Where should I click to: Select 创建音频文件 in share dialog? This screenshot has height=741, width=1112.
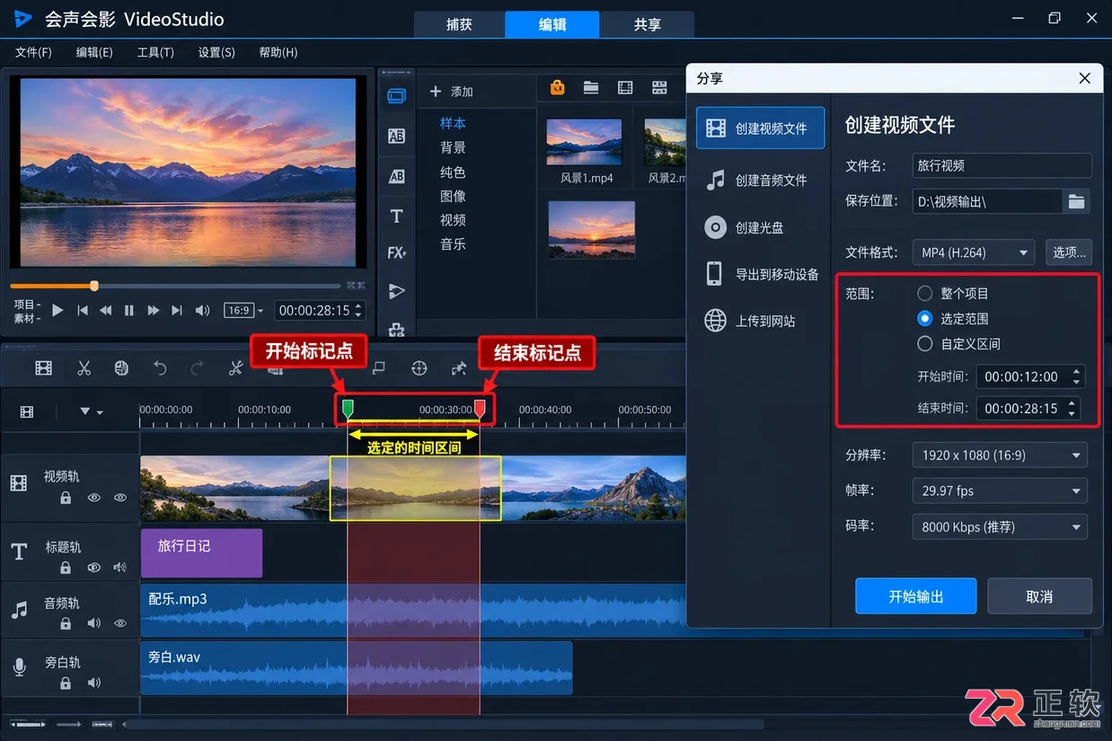click(760, 180)
